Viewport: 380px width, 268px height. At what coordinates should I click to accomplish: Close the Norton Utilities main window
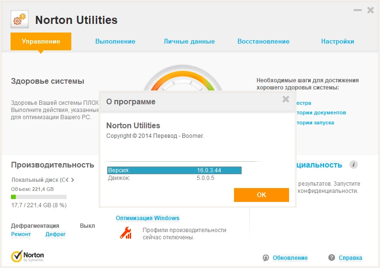coord(370,10)
